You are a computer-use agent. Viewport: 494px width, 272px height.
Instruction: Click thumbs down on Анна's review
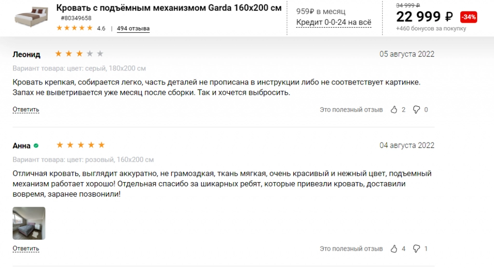(x=416, y=249)
